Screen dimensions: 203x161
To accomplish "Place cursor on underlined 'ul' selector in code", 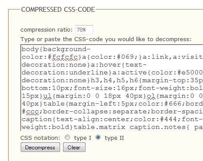I will [x=48, y=96].
